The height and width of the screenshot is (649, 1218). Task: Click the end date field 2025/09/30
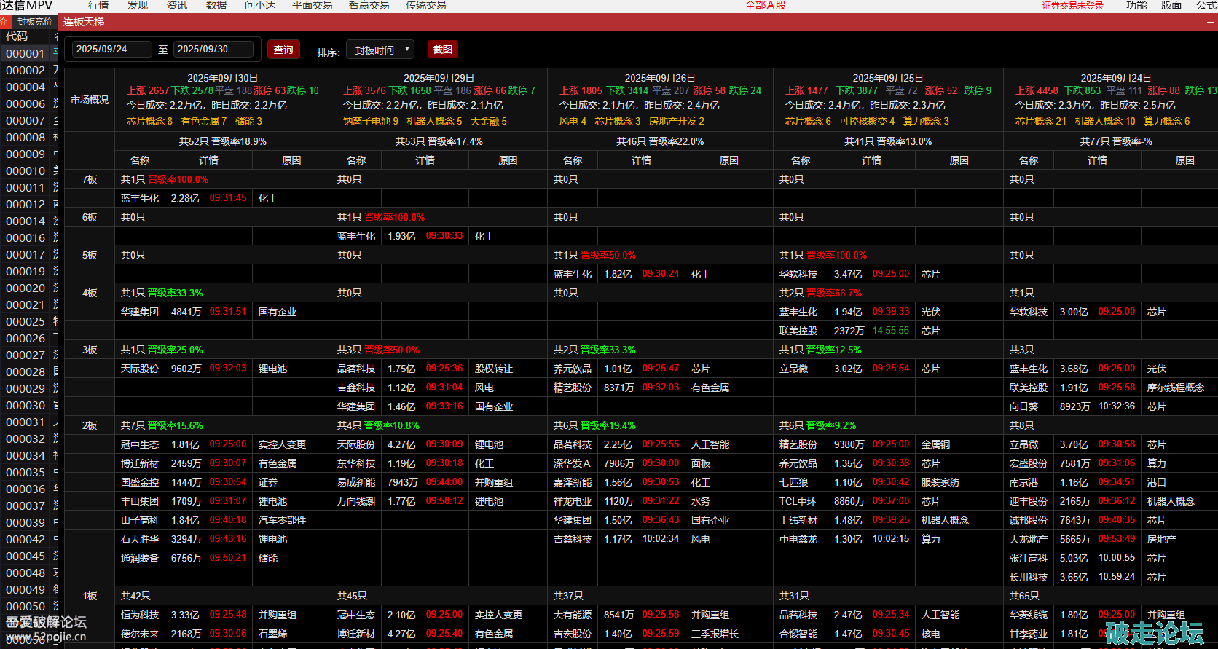213,49
